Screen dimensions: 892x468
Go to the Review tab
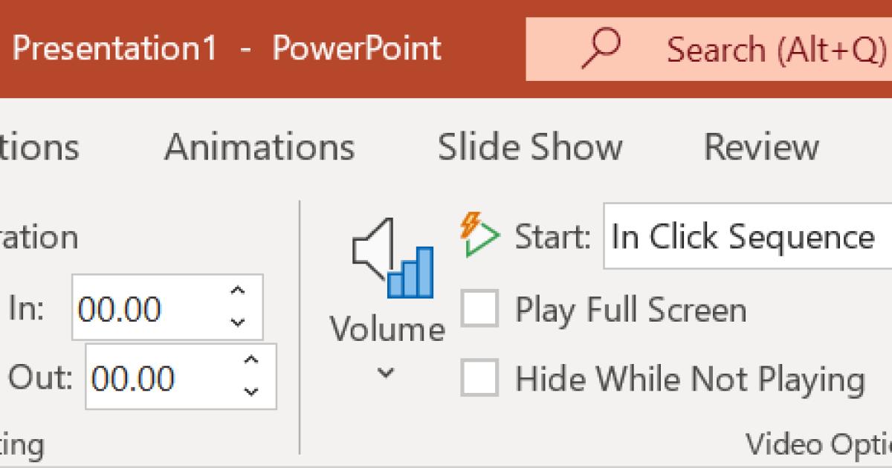[x=760, y=146]
